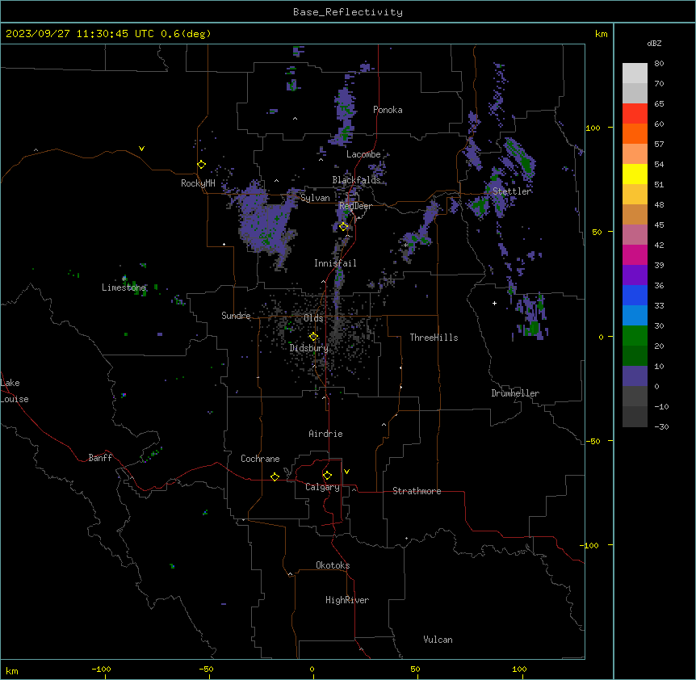Click the Cochrane label

pyautogui.click(x=260, y=459)
